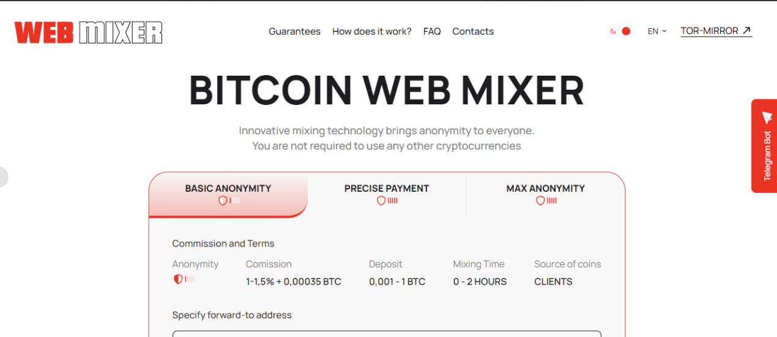This screenshot has height=337, width=777.
Task: Click shield icon under Basic Anonymity tab
Action: click(223, 200)
